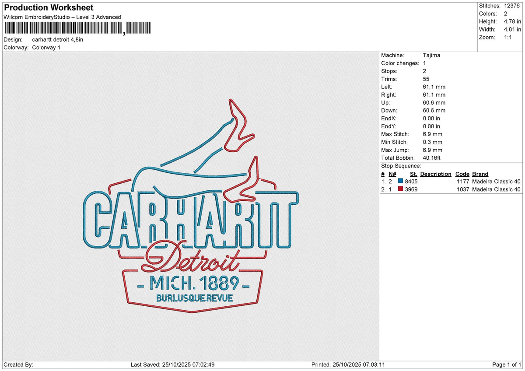Click the 'Description' column header
This screenshot has height=371, width=525.
436,174
